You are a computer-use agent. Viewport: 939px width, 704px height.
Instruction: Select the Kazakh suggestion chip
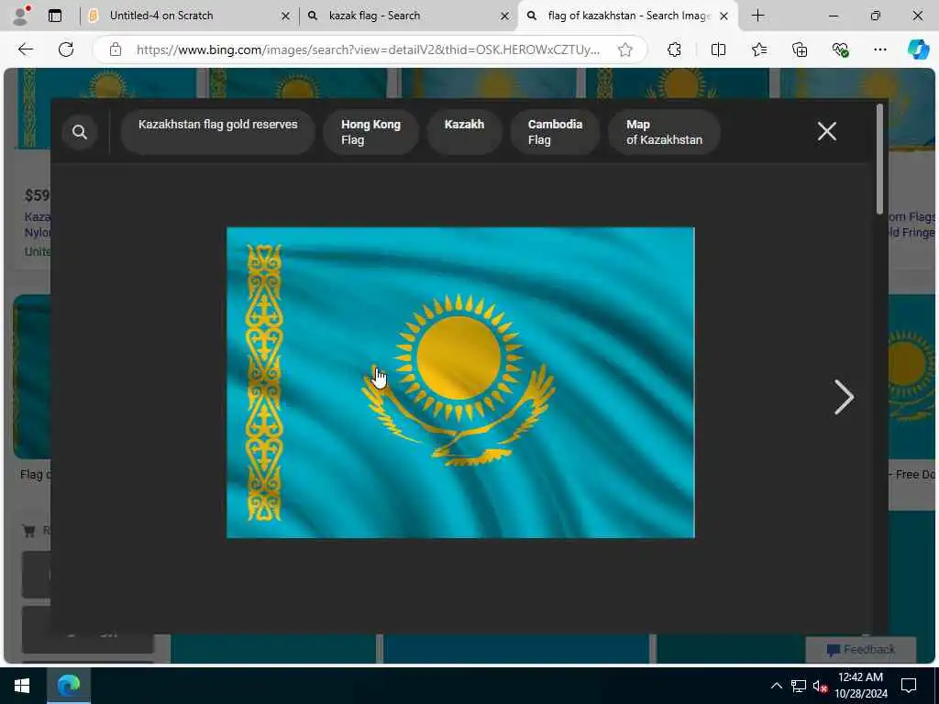tap(464, 132)
